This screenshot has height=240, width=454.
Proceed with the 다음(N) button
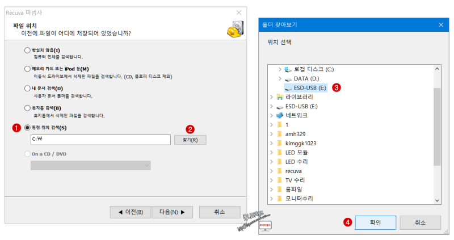tap(172, 212)
